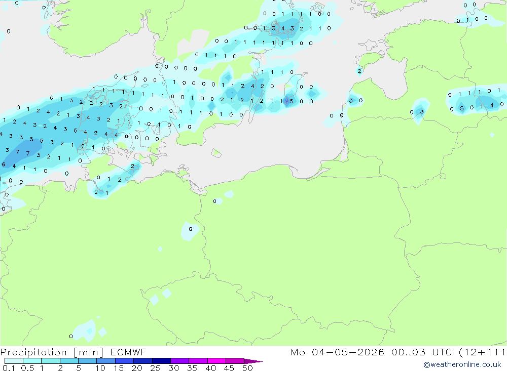Select the 2–5 mm legend color swatch
The width and height of the screenshot is (507, 371).
point(69,361)
